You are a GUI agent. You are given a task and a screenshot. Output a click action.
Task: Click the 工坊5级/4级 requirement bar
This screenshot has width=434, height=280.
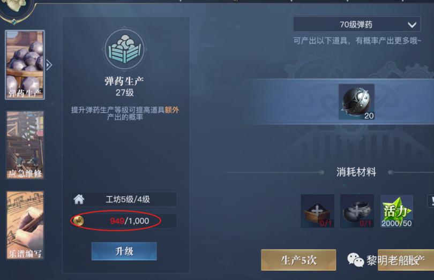click(x=124, y=199)
